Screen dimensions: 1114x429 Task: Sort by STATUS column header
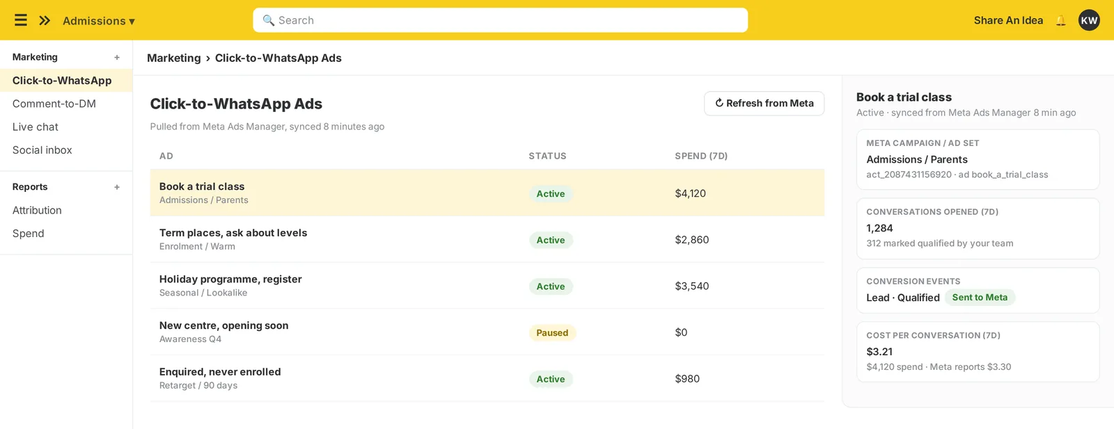pos(547,156)
